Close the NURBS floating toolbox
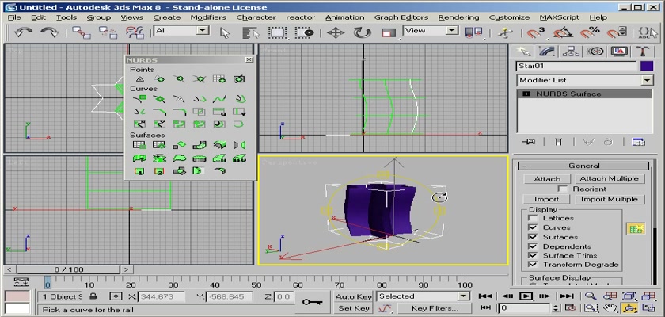Image resolution: width=665 pixels, height=317 pixels. (249, 60)
